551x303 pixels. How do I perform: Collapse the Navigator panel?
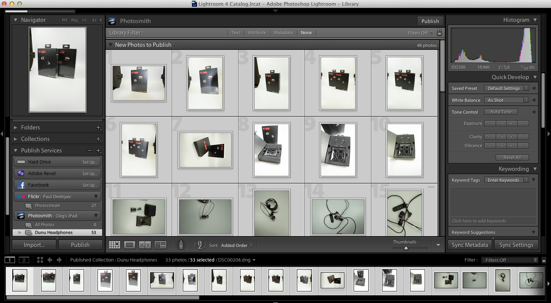[x=16, y=20]
